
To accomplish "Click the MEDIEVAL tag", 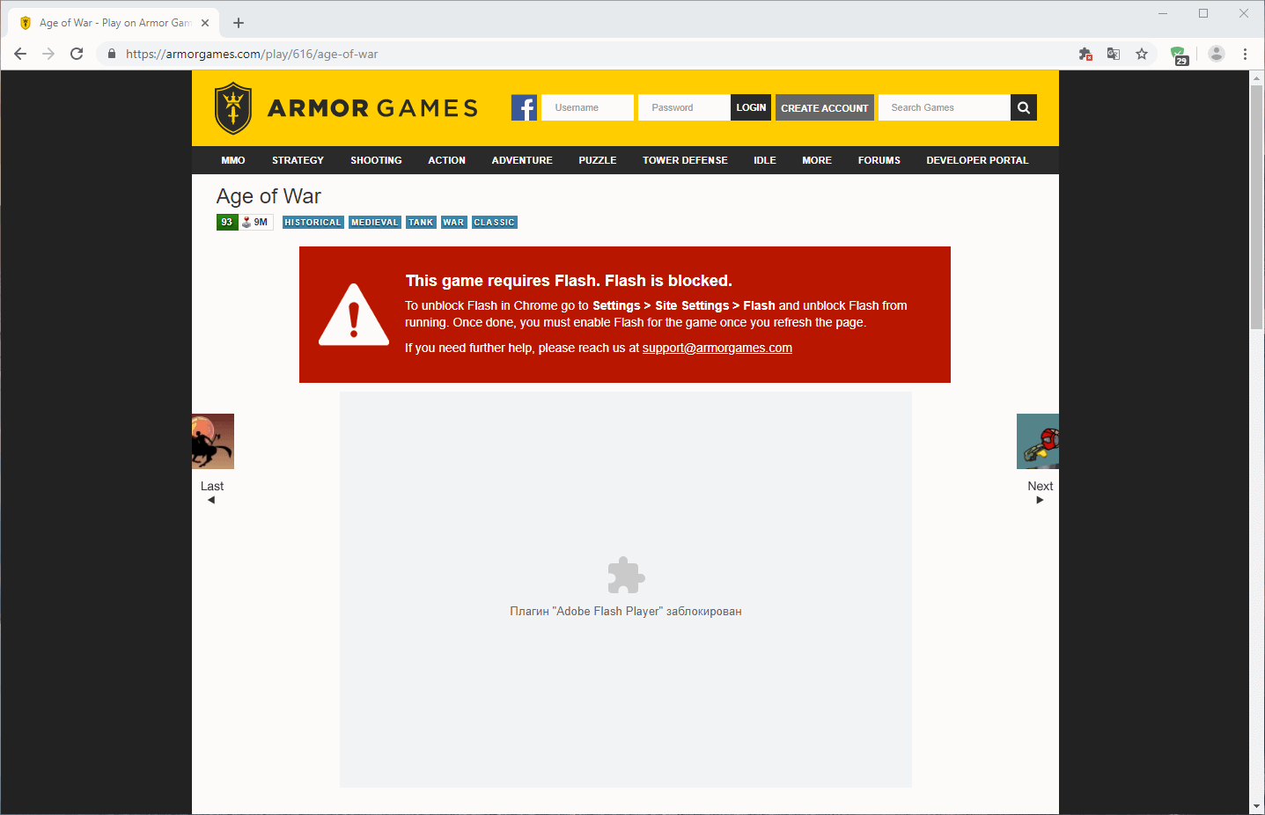I will 375,223.
